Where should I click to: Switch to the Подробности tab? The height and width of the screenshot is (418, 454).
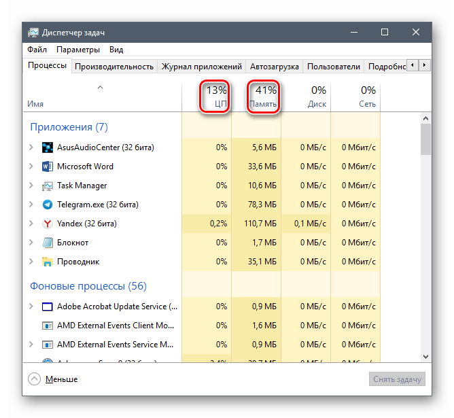pyautogui.click(x=387, y=67)
